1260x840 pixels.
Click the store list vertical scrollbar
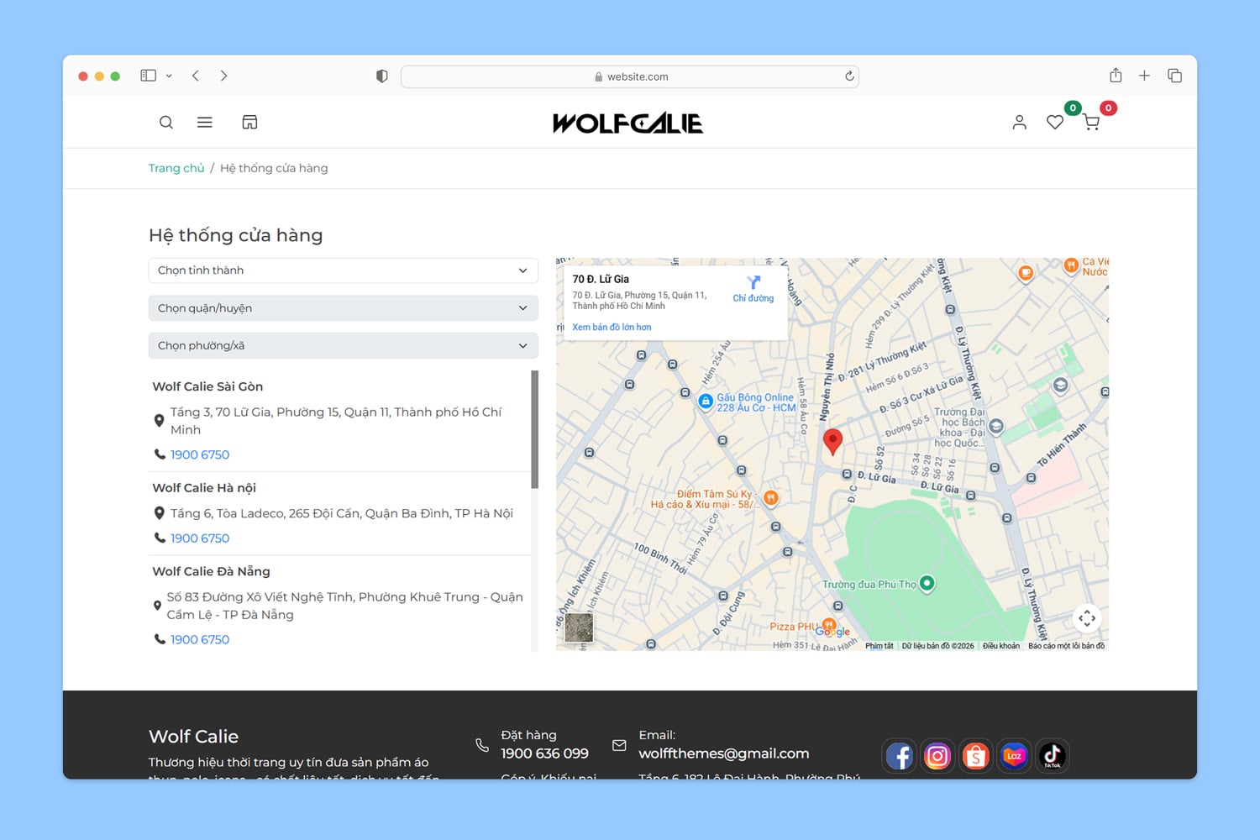(535, 430)
